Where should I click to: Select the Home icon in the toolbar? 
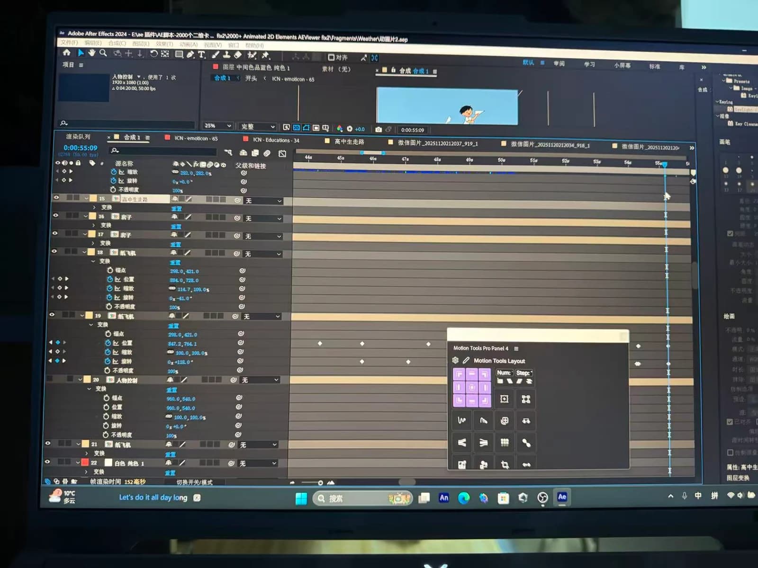point(67,53)
